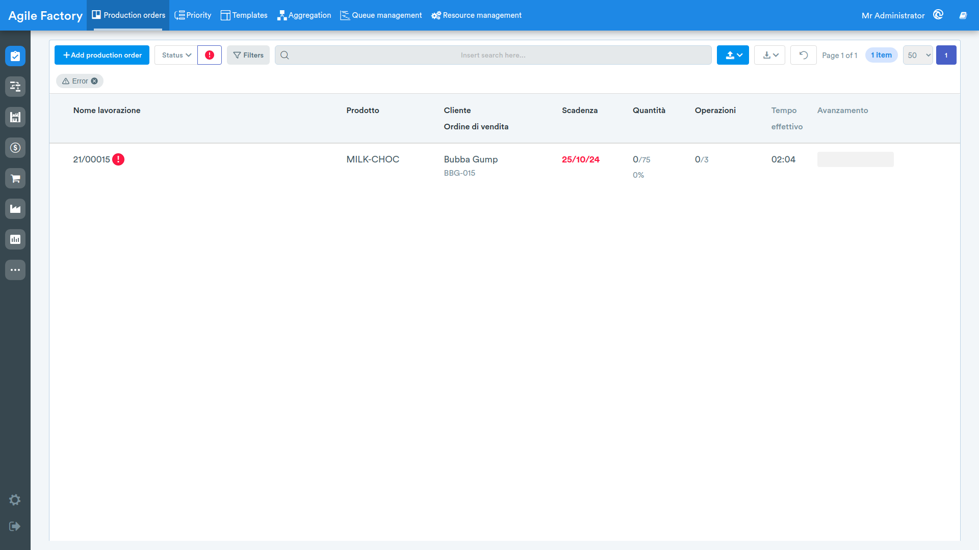Open the upload export dropdown
Screen dimensions: 979x550
click(x=733, y=55)
